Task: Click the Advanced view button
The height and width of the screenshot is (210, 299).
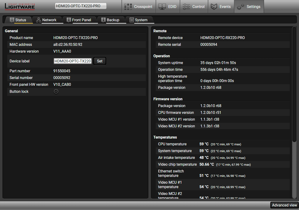Action: 284,205
